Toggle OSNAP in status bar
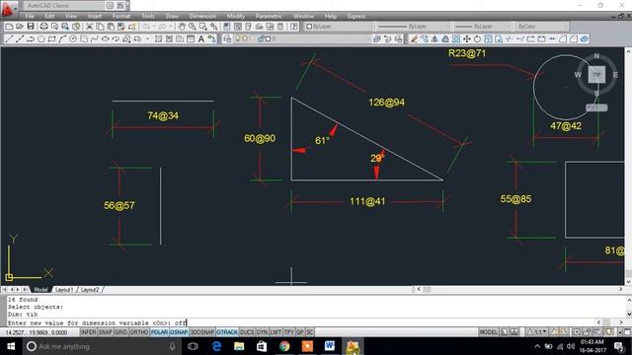 pyautogui.click(x=179, y=332)
